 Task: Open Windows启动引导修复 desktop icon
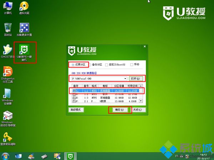(8, 119)
